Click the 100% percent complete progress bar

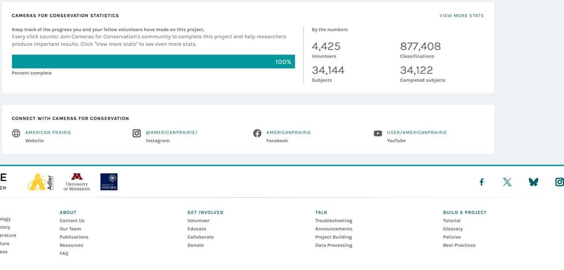click(x=153, y=62)
